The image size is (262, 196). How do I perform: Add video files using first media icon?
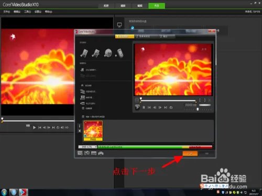click(84, 53)
